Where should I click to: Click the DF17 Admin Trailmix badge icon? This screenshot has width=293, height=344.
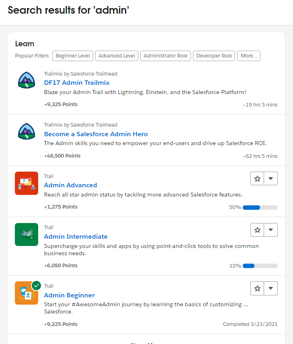click(27, 80)
